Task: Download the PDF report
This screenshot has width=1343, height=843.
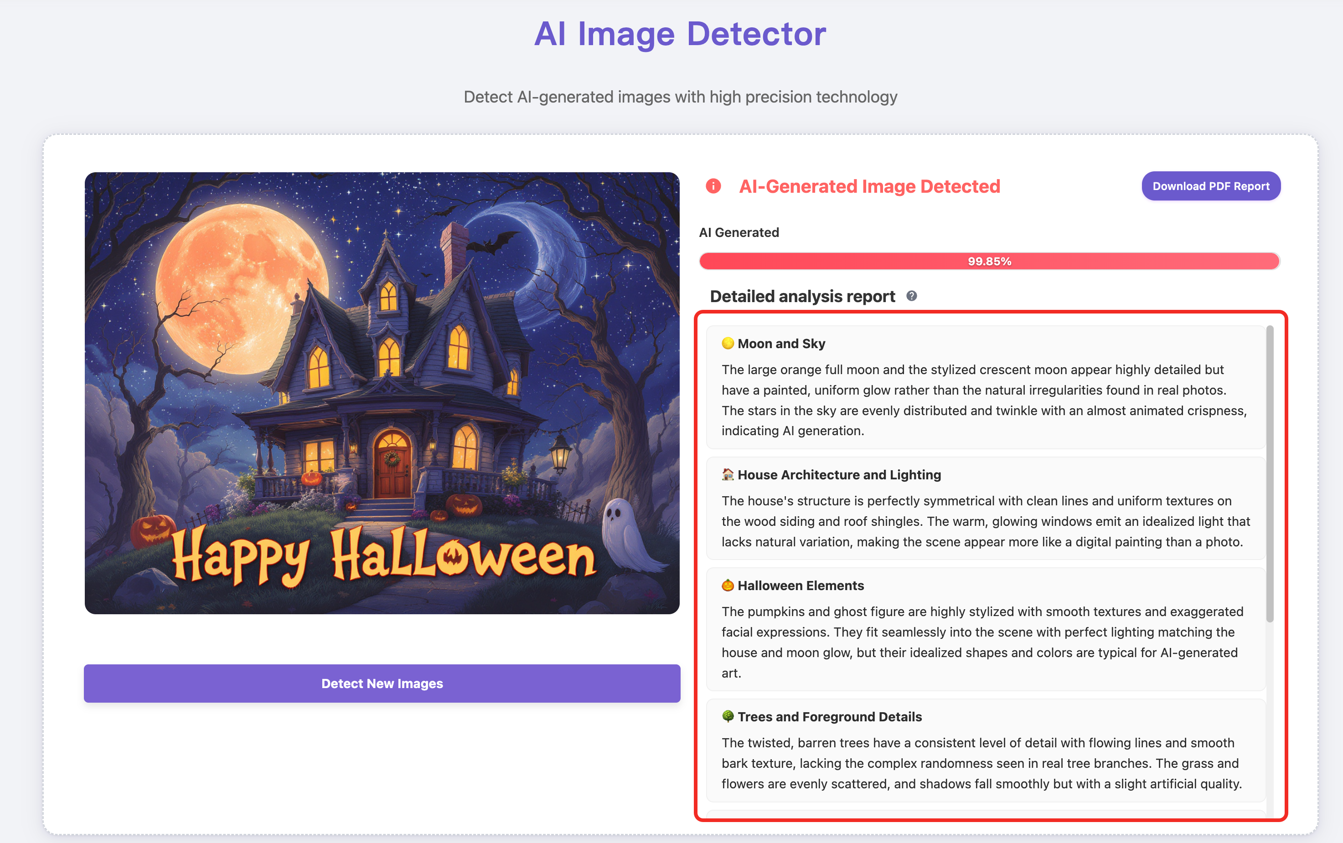Action: tap(1210, 186)
